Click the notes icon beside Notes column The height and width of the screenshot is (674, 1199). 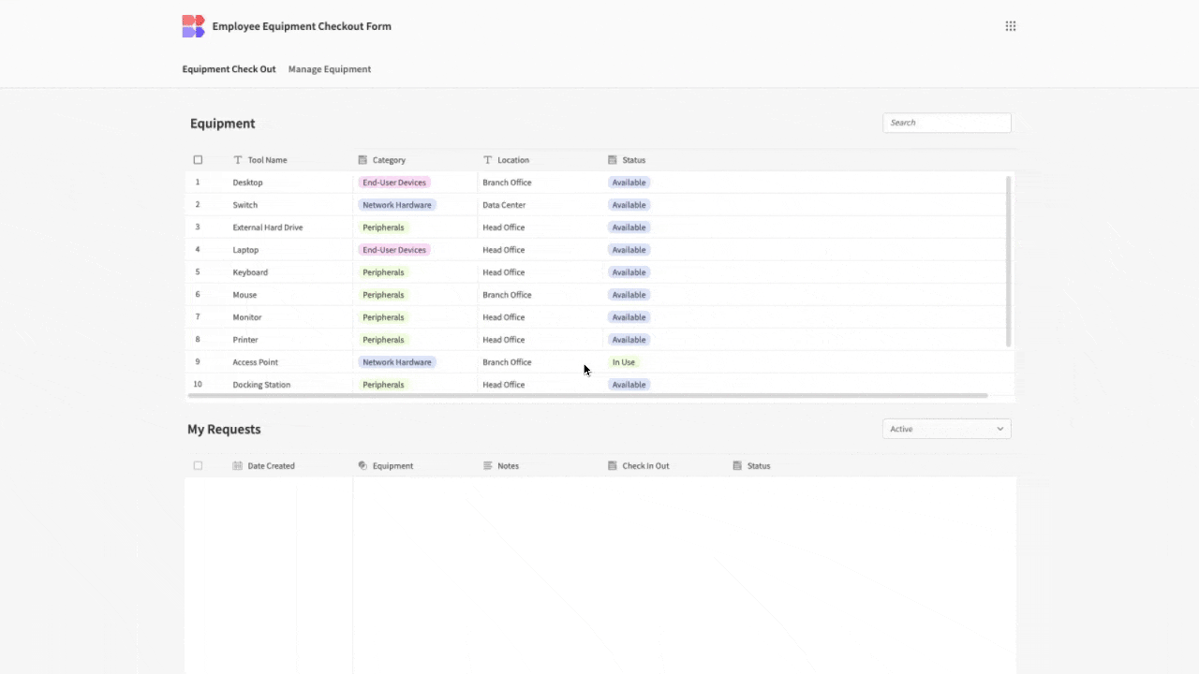[x=486, y=465]
